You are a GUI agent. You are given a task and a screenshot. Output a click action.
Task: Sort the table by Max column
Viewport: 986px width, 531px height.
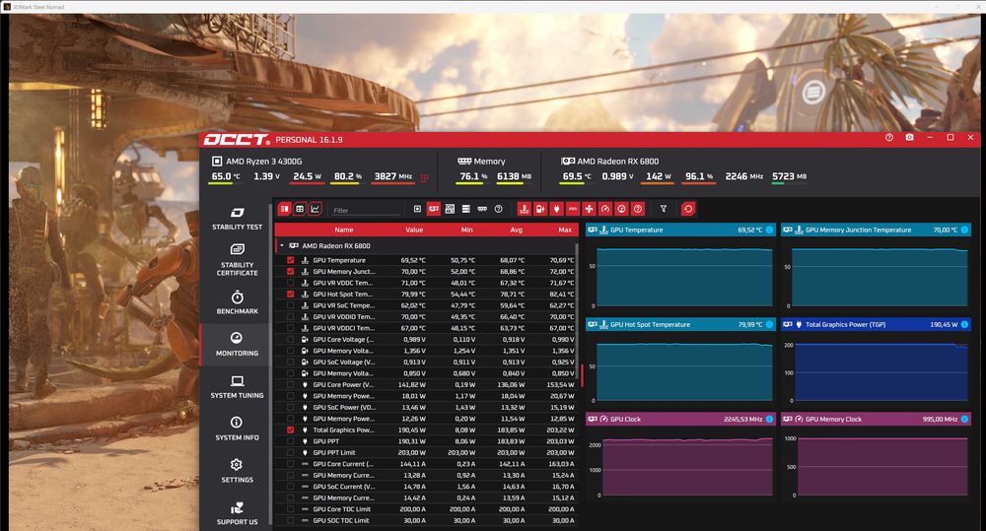click(x=565, y=230)
